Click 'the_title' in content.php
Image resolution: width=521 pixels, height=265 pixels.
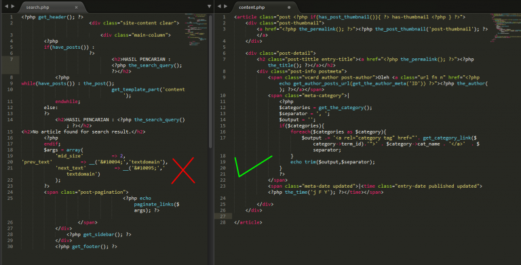[280, 65]
